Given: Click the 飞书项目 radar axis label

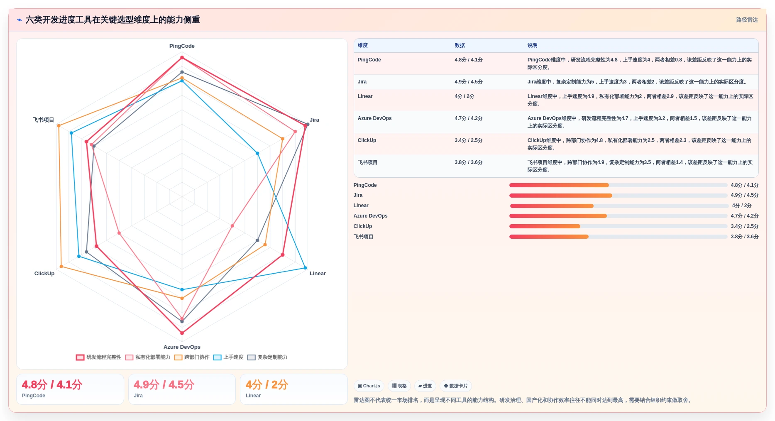Looking at the screenshot, I should pos(44,120).
